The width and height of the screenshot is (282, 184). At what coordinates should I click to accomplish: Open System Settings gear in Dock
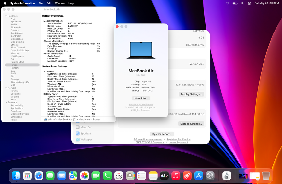210,176
